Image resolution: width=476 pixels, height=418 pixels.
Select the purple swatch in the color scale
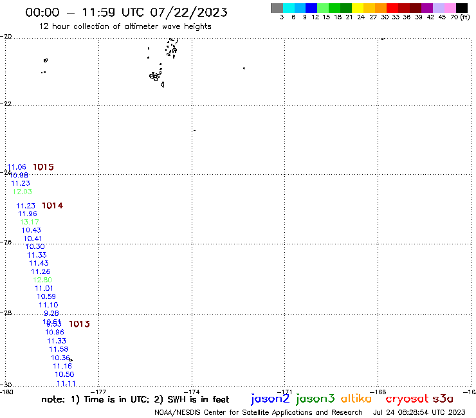click(x=427, y=8)
